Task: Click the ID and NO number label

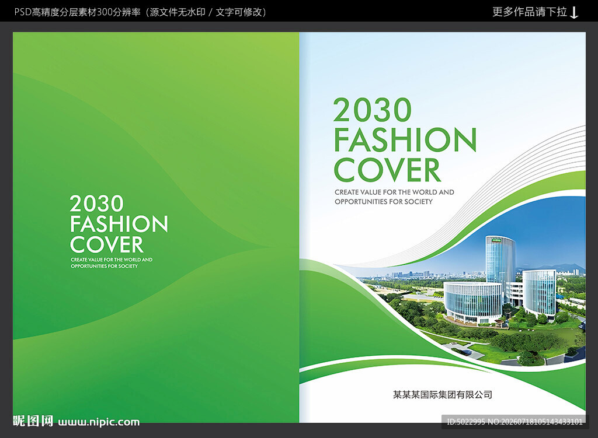Action: point(514,422)
